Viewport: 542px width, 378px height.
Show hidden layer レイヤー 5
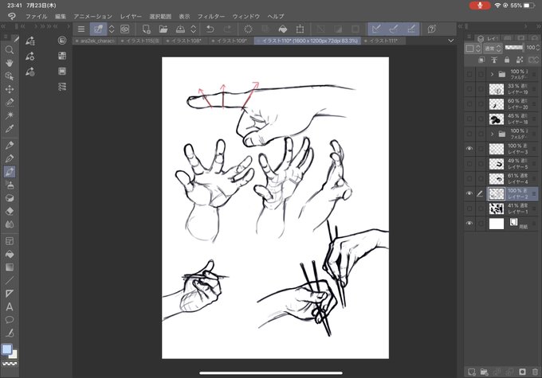click(469, 164)
